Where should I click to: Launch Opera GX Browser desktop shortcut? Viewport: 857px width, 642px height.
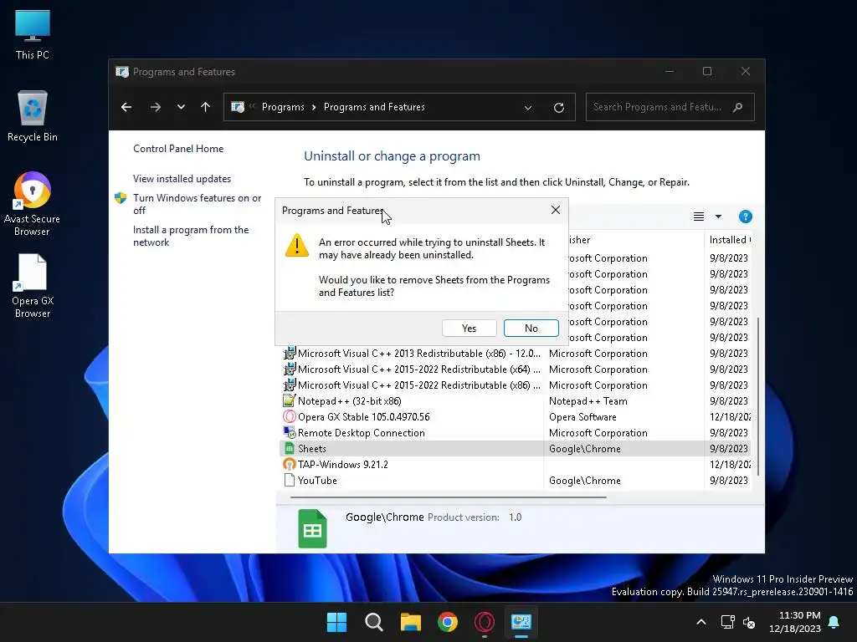[33, 286]
